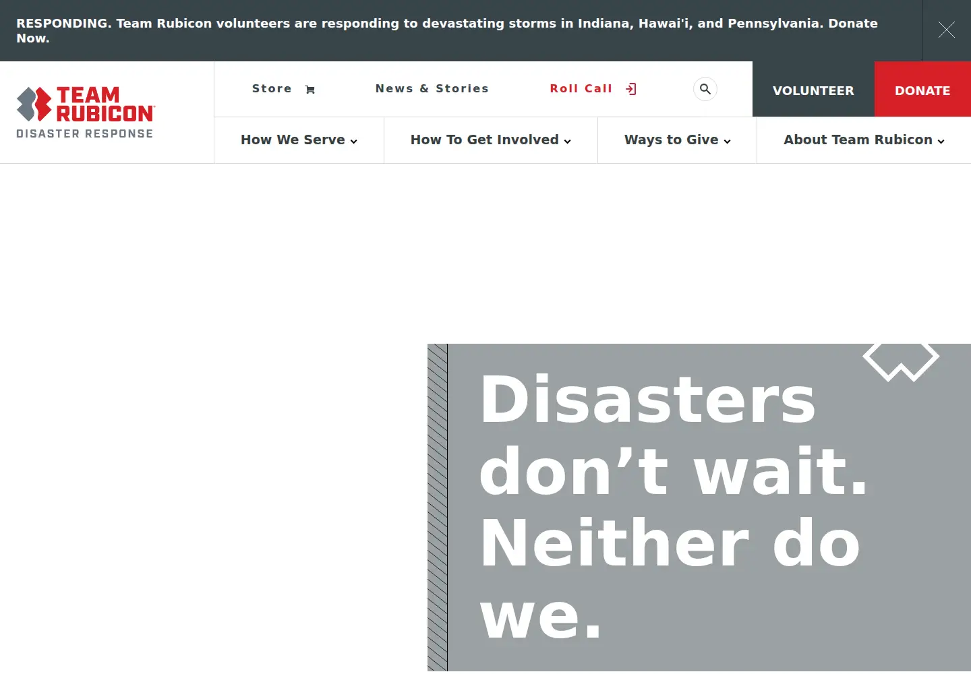971x674 pixels.
Task: Dismiss the responding alert banner
Action: (x=947, y=30)
